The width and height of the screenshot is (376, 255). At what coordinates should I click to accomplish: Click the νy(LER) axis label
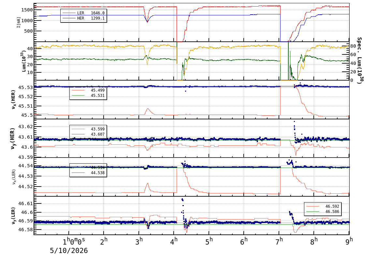coord(13,216)
